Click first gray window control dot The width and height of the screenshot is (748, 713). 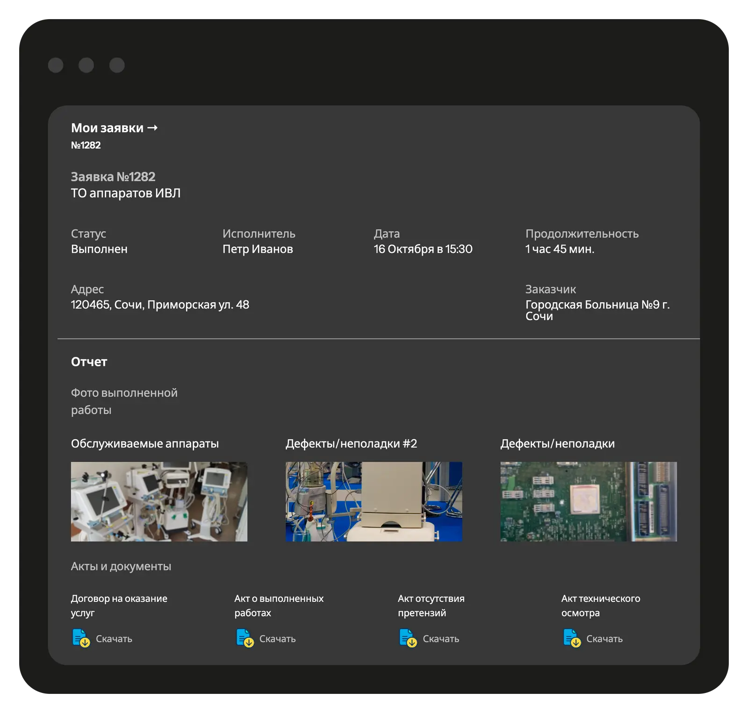click(x=56, y=65)
